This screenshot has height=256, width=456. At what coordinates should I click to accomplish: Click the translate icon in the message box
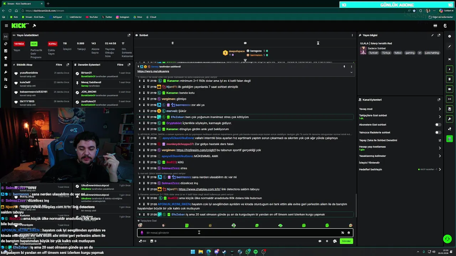(x=343, y=233)
